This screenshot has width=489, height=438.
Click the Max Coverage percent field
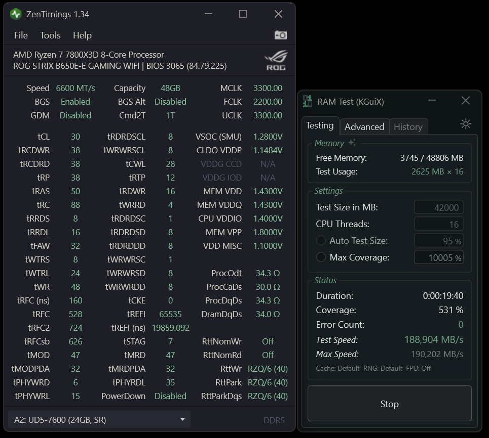(438, 257)
